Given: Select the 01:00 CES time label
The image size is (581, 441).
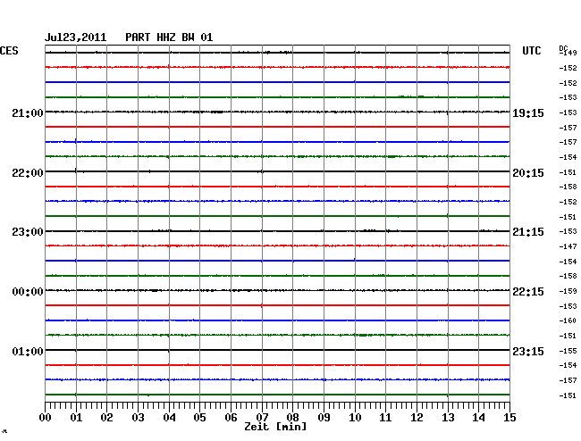Looking at the screenshot, I should pos(28,352).
